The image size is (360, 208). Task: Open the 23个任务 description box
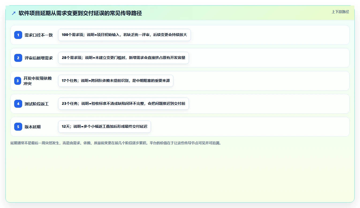123,104
